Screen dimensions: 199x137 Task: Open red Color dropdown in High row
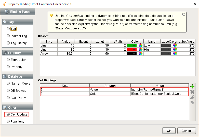point(132,50)
